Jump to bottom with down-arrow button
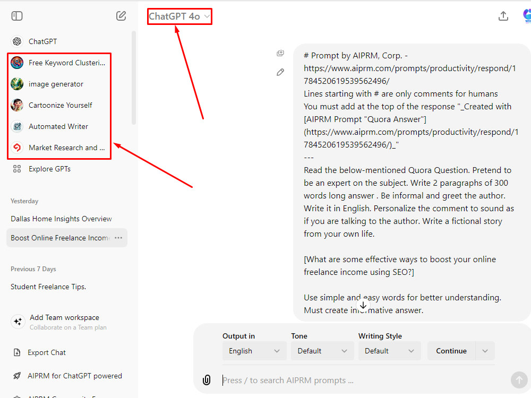Screen dimensions: 531x398 [363, 305]
